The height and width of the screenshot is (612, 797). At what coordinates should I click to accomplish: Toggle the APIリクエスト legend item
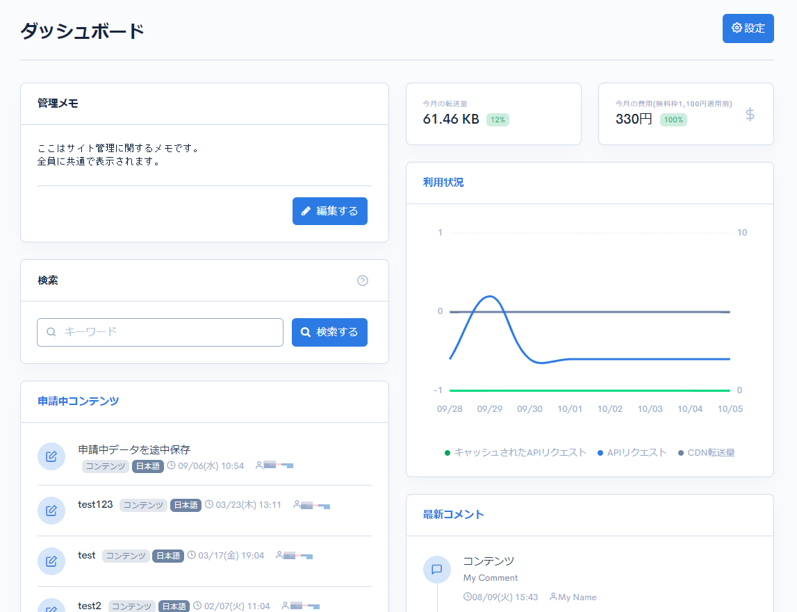click(632, 452)
